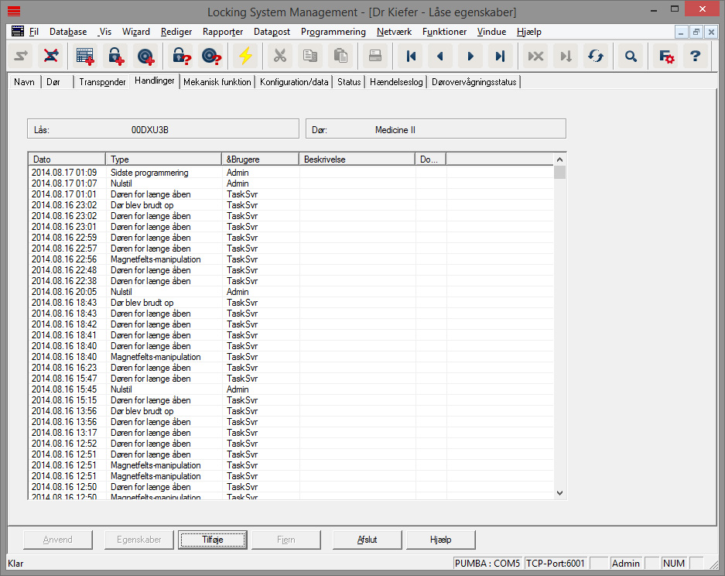Click the Type column header
Viewport: 725px width, 576px height.
point(163,159)
